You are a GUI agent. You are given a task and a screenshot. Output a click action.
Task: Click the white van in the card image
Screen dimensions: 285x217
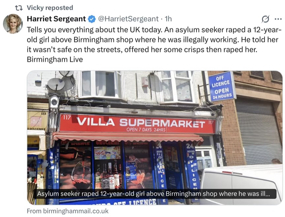click(x=241, y=185)
